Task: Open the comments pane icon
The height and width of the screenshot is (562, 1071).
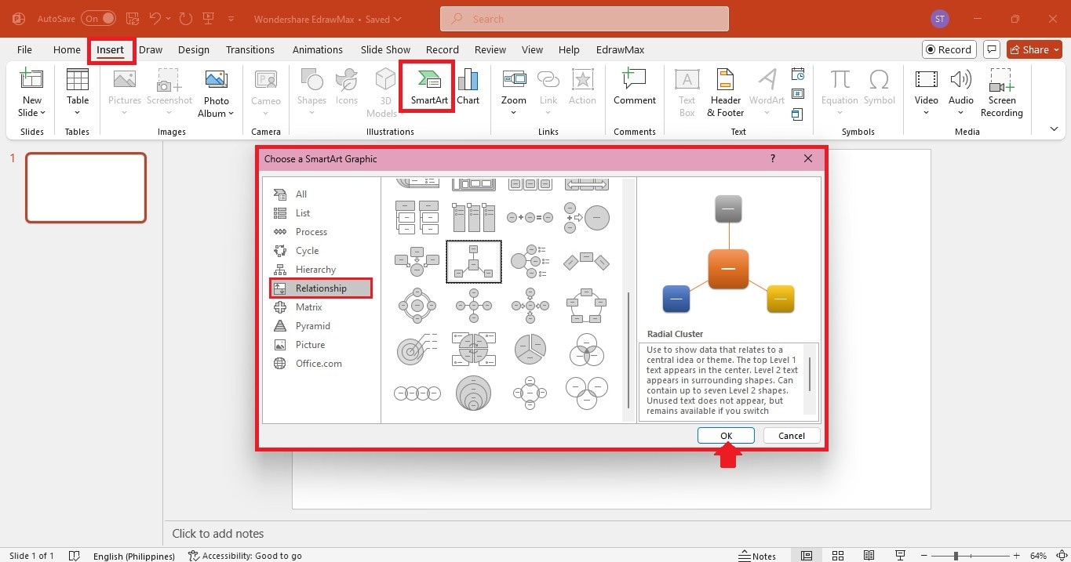Action: [992, 49]
